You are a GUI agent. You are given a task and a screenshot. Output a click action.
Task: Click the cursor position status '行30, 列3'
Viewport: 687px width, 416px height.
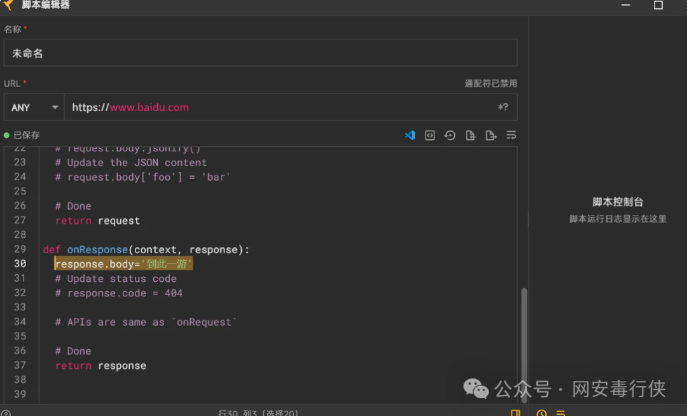pyautogui.click(x=258, y=413)
